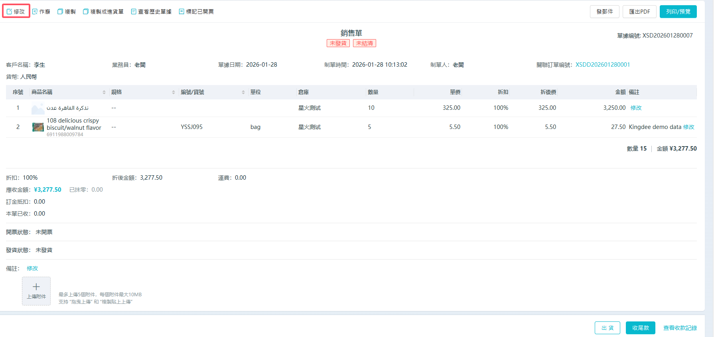Open linked order XSDD202601280001
The width and height of the screenshot is (714, 337).
point(602,65)
